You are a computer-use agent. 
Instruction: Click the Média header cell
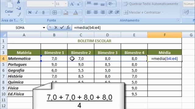point(165,53)
